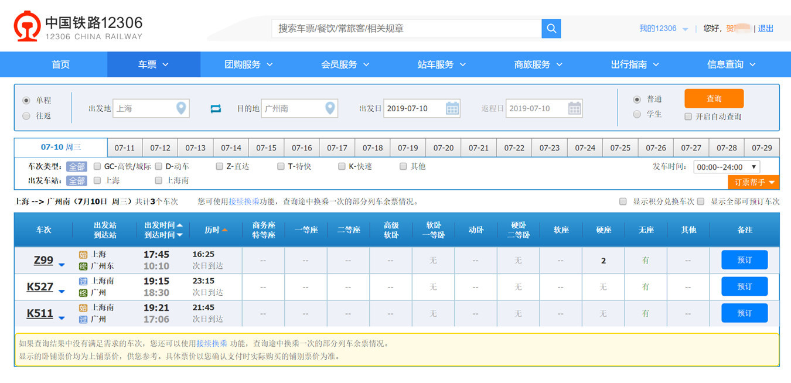Check the GC-高铁/城际 train type filter
The image size is (791, 383).
97,166
